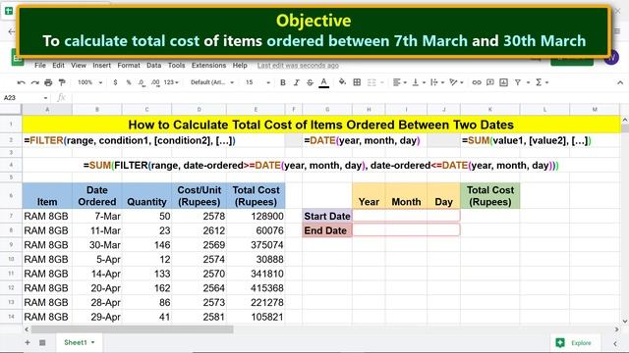The width and height of the screenshot is (629, 353).
Task: Select the '30-Mar' date cell
Action: 97,245
